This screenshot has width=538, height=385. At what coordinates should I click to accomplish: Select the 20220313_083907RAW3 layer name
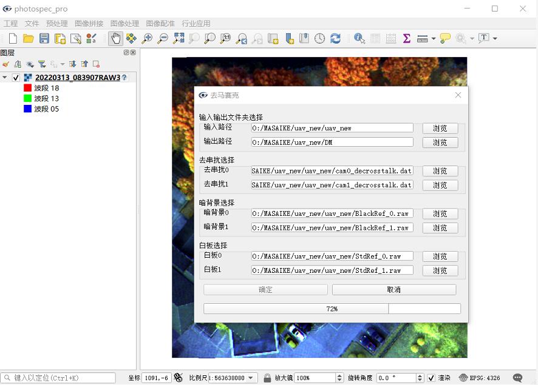tap(78, 78)
